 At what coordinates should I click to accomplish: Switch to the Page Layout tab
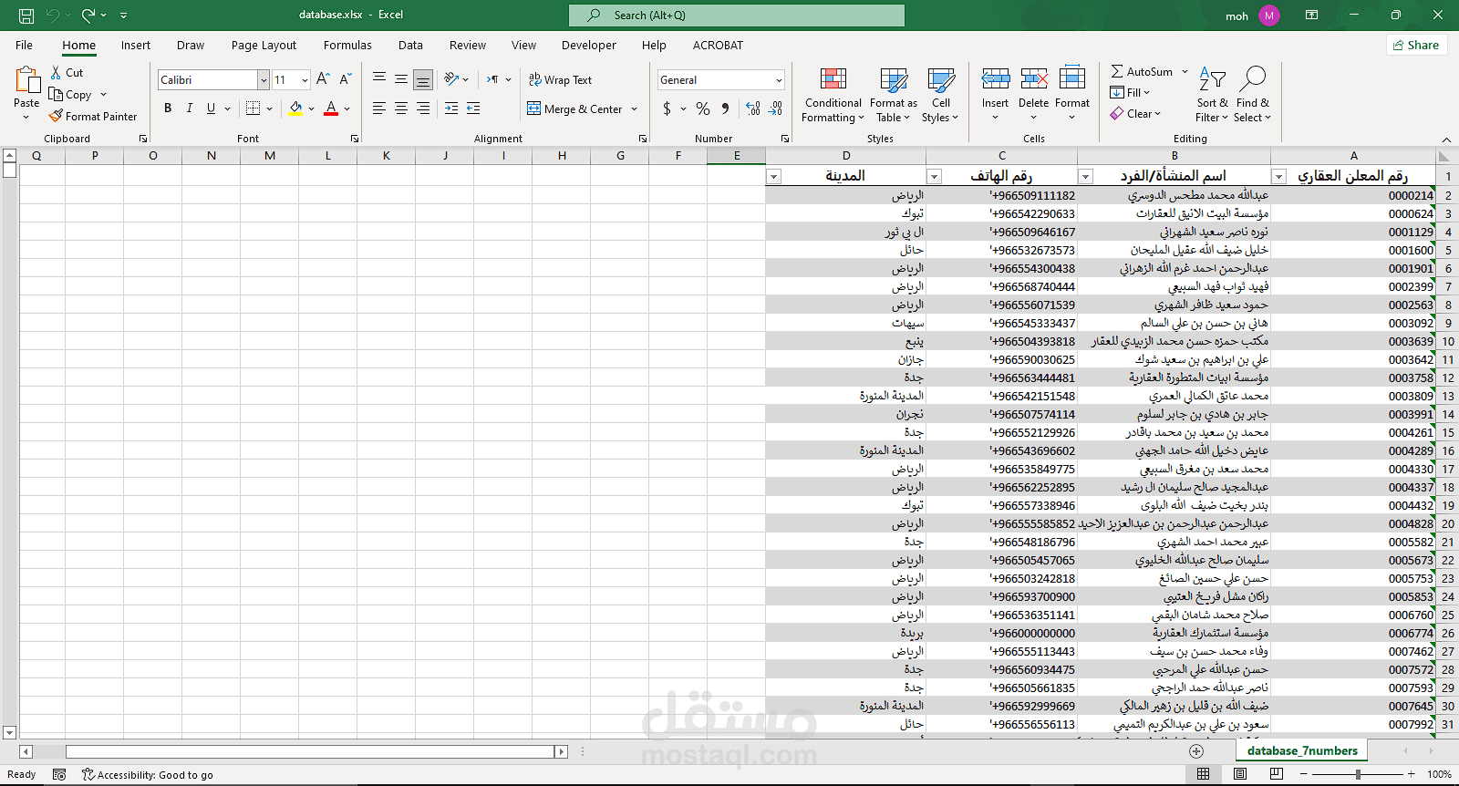[264, 45]
